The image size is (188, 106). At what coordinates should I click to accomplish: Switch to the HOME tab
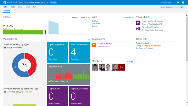(5, 7)
